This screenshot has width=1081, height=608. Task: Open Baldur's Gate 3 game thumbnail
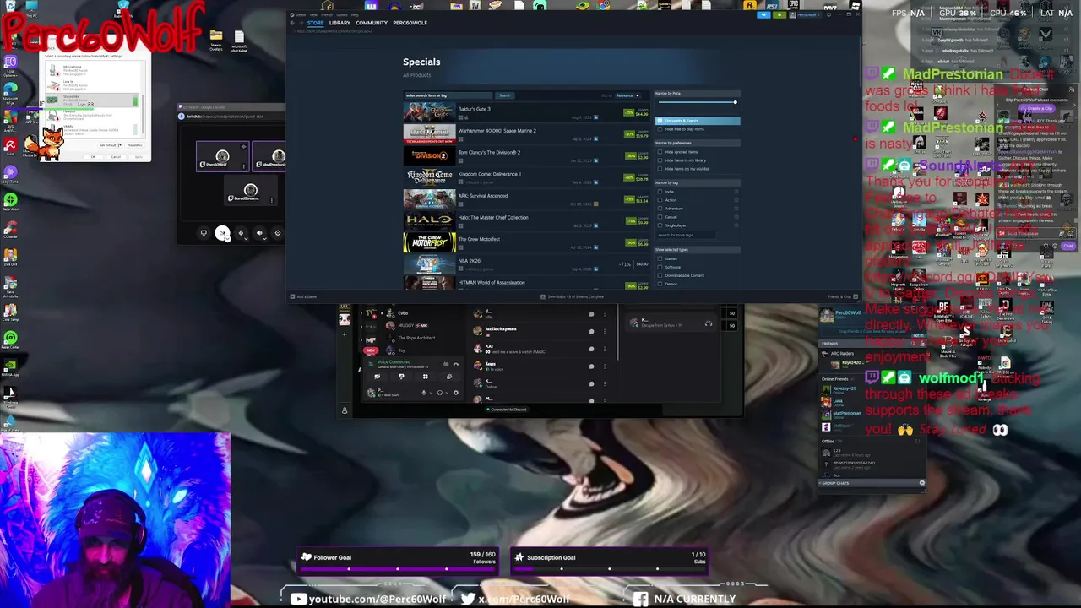[429, 111]
